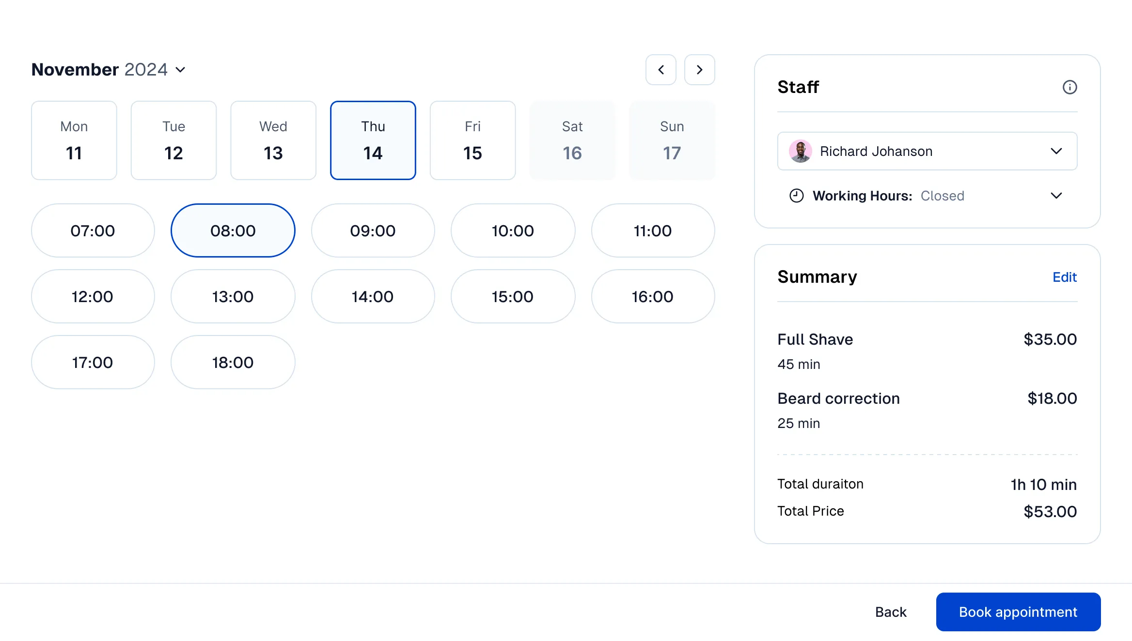Screen dimensions: 1132x641
Task: Choose the 14:00 time slot
Action: 373,296
